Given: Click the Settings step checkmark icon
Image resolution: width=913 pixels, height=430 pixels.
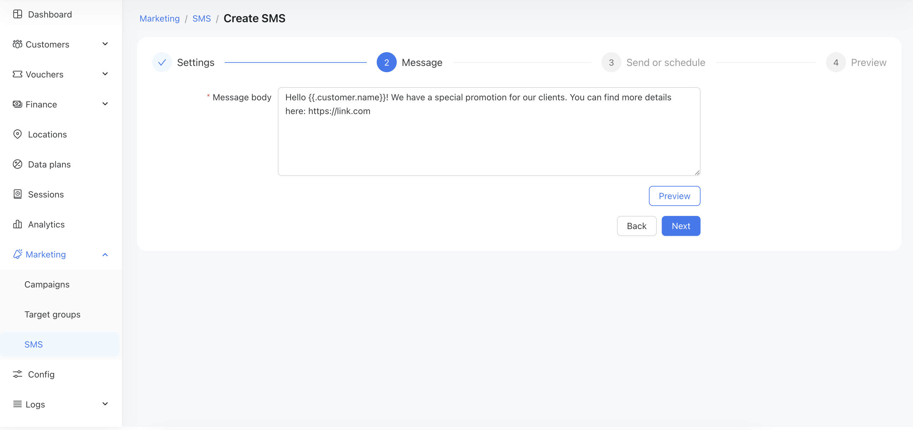Looking at the screenshot, I should 162,62.
